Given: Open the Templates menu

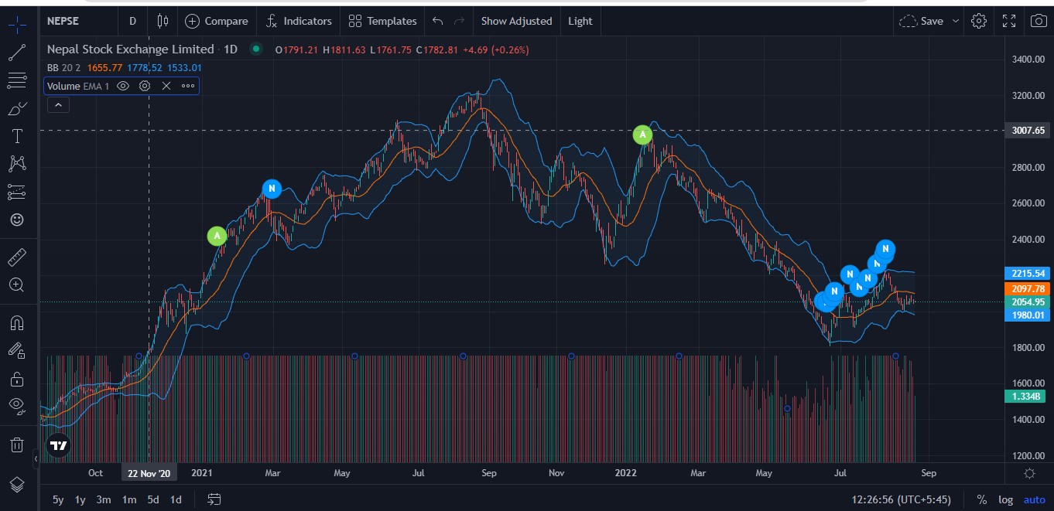Looking at the screenshot, I should [382, 21].
